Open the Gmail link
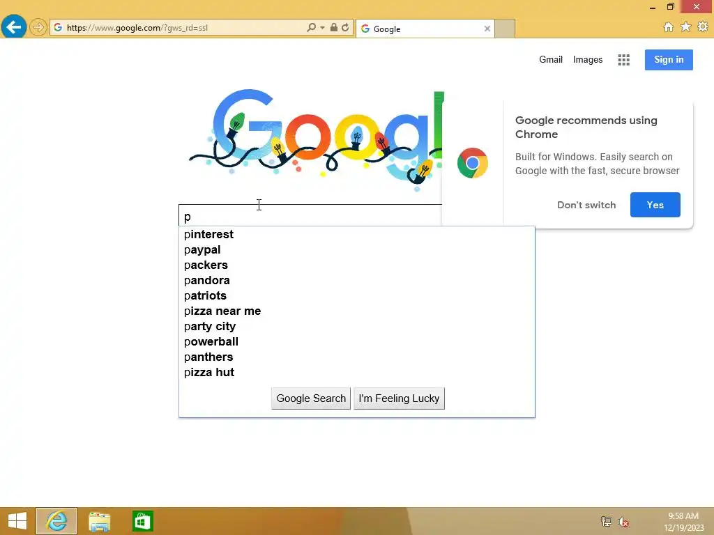The image size is (714, 535). click(551, 60)
